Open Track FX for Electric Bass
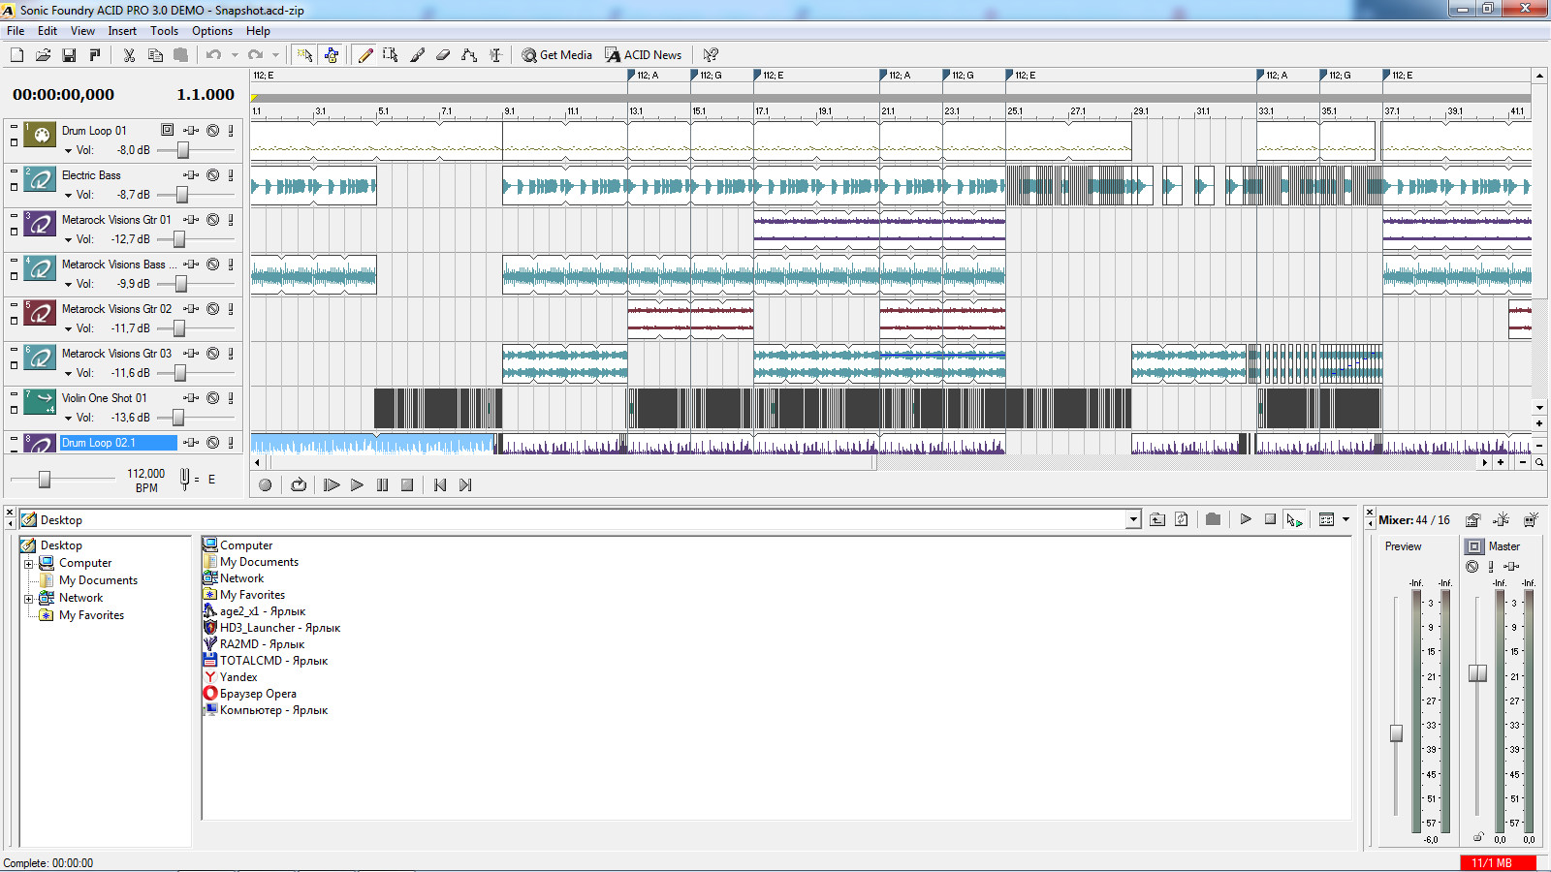Image resolution: width=1551 pixels, height=872 pixels. tap(191, 175)
